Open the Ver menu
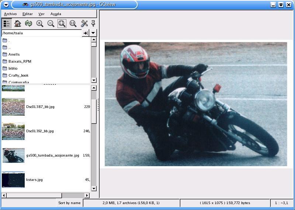295x210 pixels. tap(41, 14)
